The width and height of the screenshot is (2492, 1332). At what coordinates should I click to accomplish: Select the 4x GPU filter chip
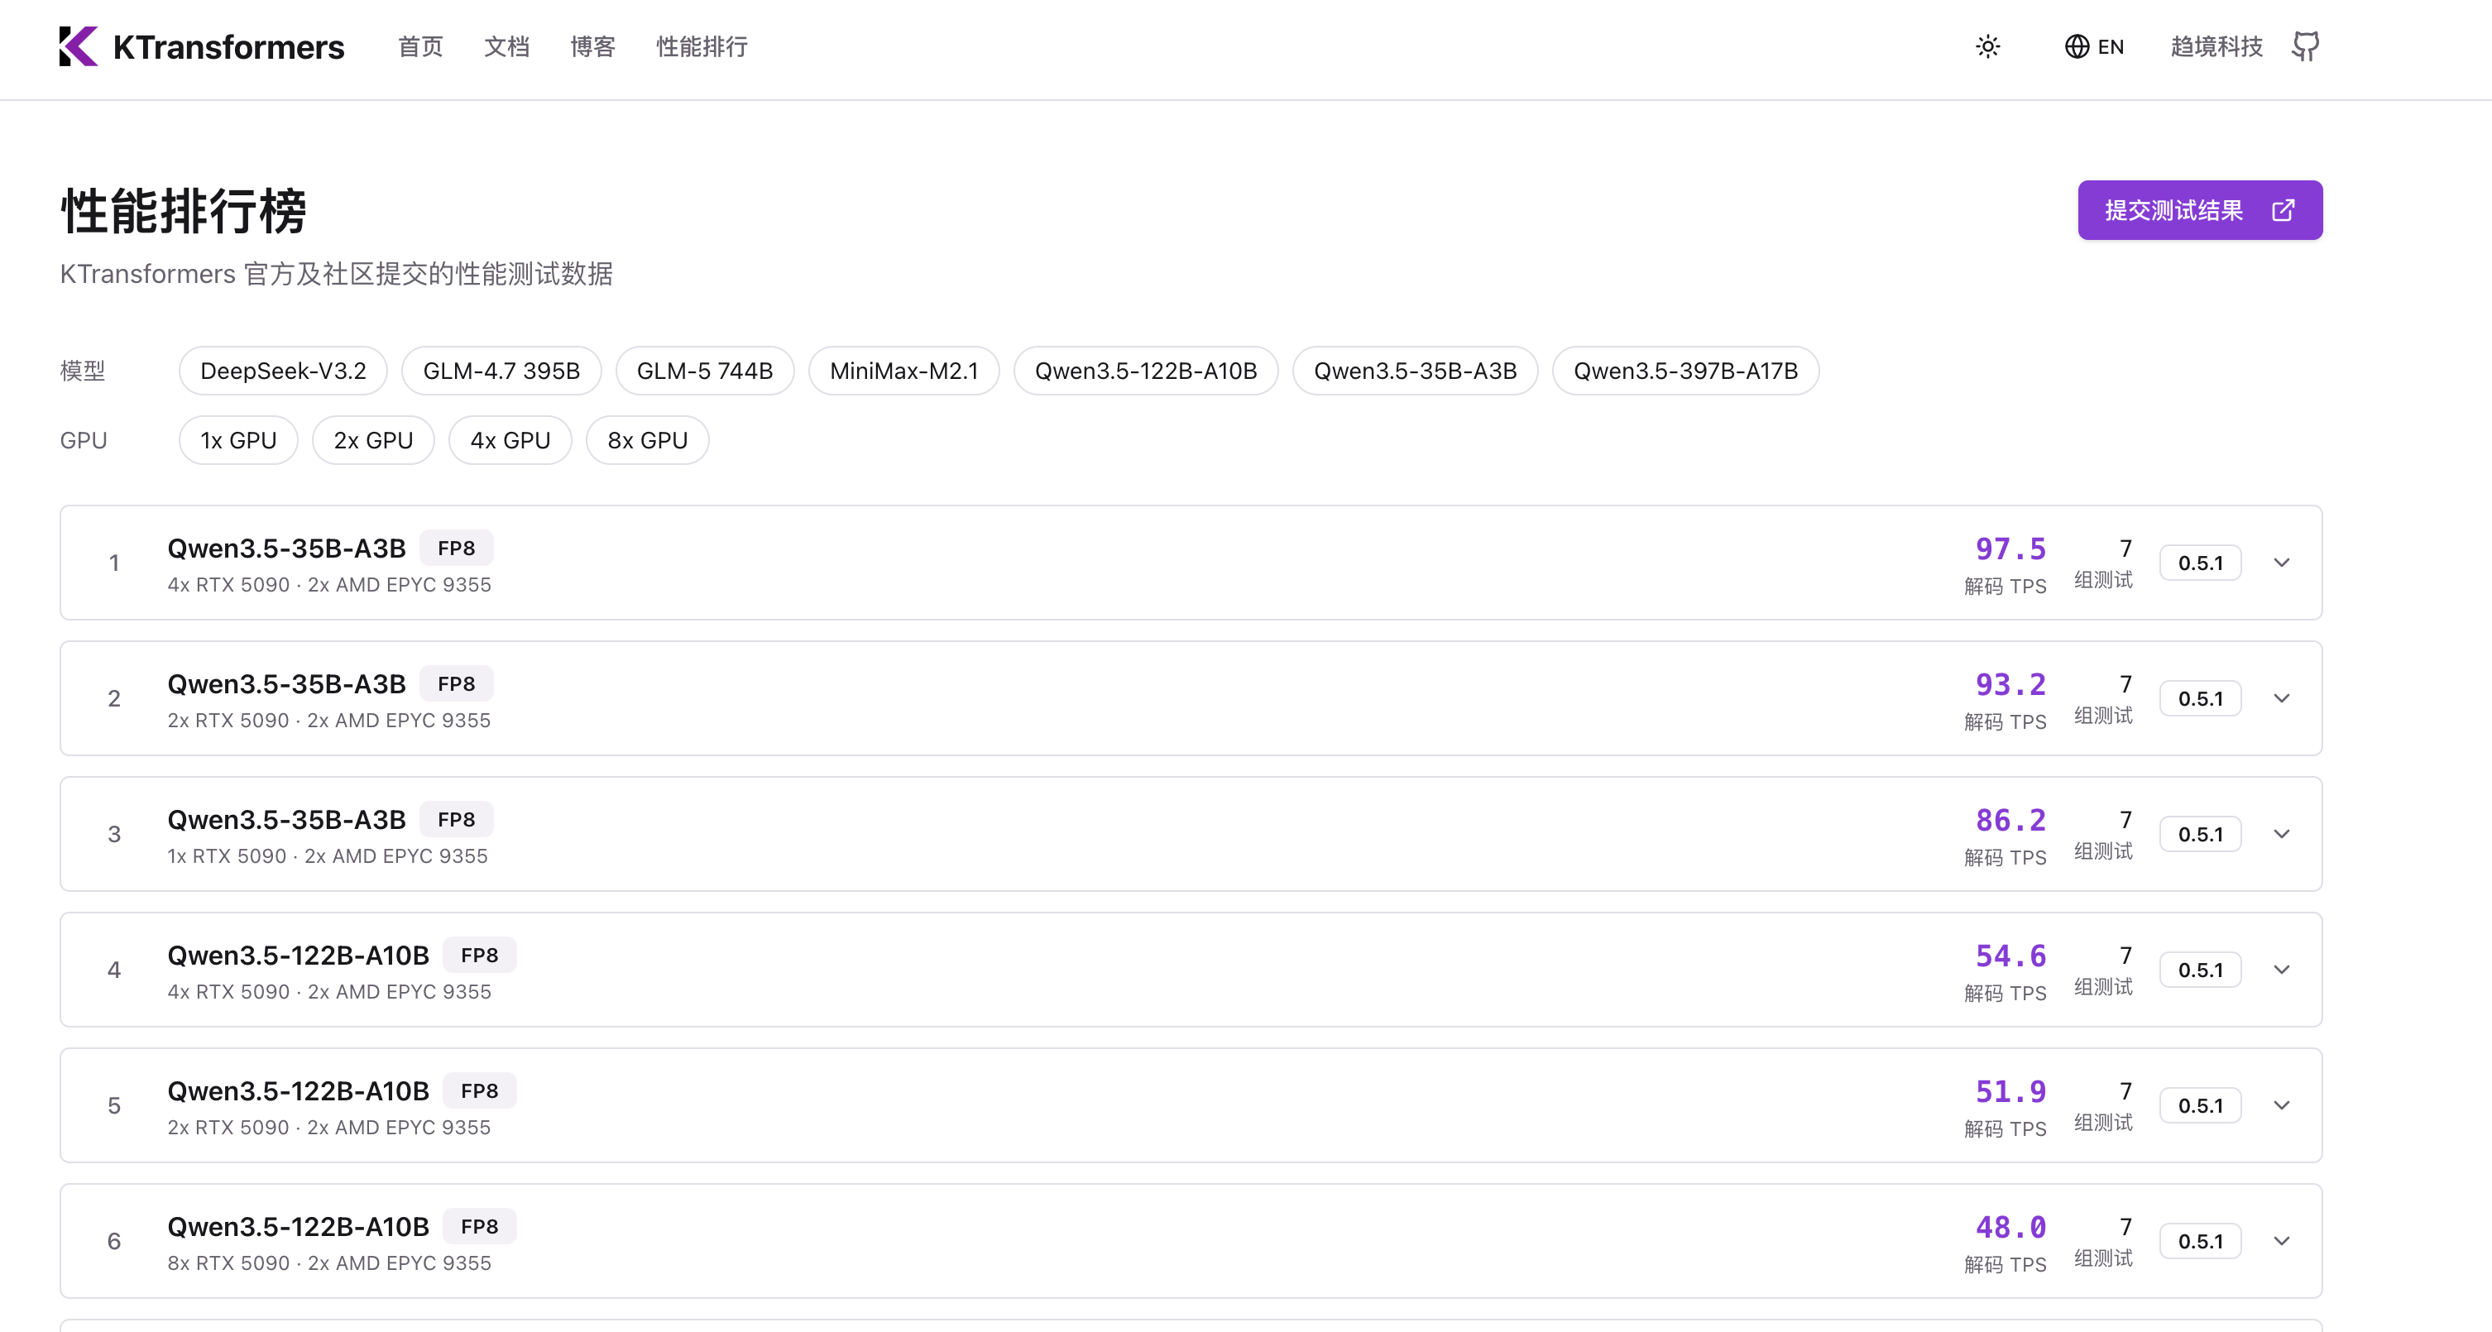pyautogui.click(x=510, y=440)
